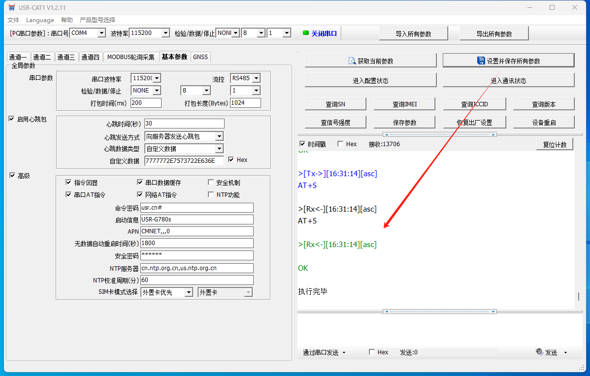
Task: Expand the 通过串口发送 mode arrow
Action: click(344, 352)
